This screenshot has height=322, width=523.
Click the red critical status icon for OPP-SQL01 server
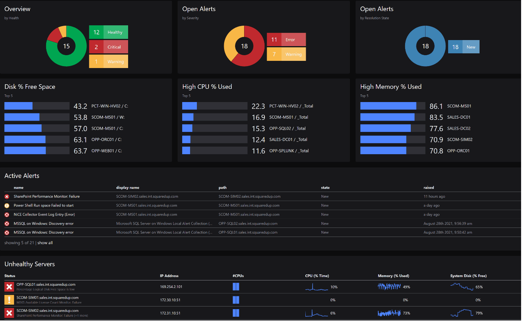point(9,286)
